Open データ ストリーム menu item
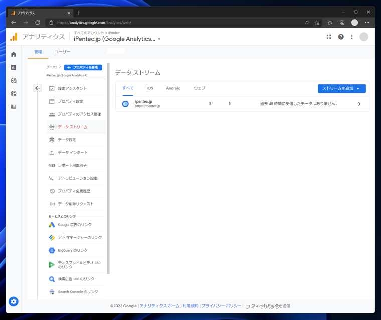381x320 pixels. 76,127
